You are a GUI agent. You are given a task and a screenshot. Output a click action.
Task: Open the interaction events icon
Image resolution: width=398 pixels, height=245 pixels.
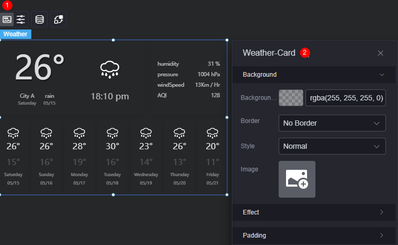point(58,19)
